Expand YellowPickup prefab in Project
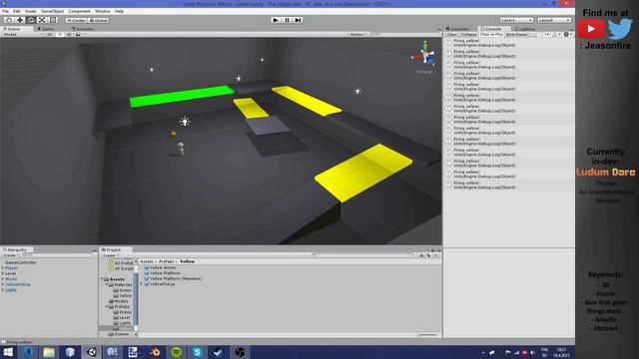639x359 pixels. (142, 284)
